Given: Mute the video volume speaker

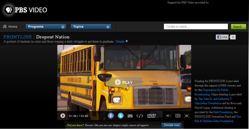Looking at the screenshot, I should [169, 116].
